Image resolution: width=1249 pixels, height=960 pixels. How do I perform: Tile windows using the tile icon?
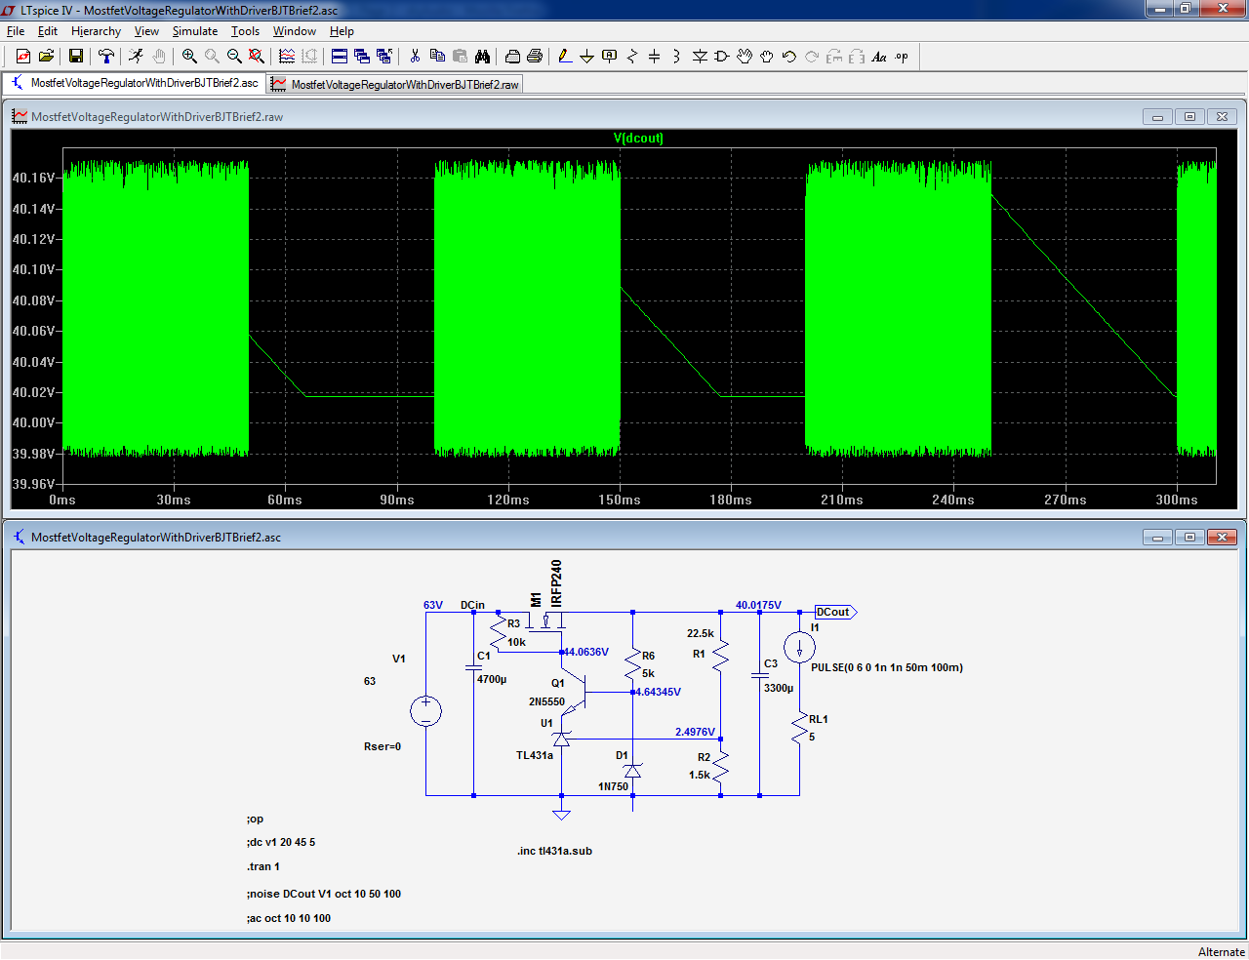pos(340,57)
